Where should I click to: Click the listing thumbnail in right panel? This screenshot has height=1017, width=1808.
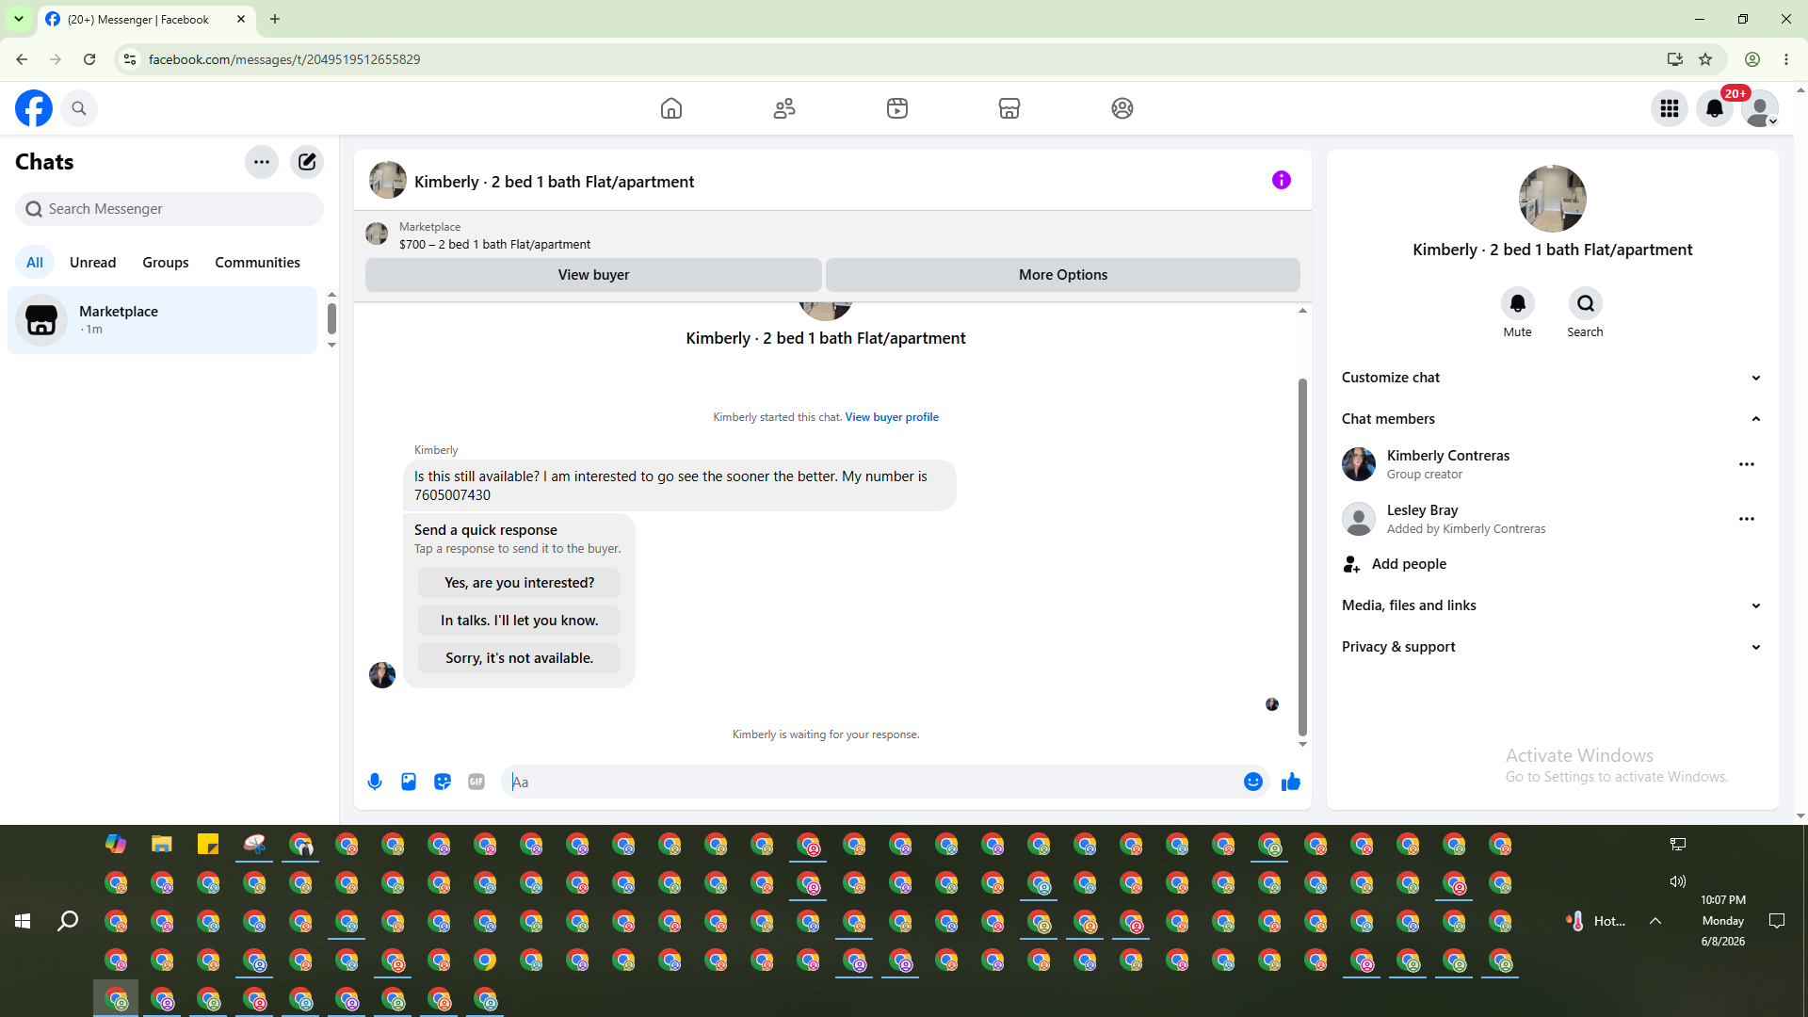coord(1553,199)
